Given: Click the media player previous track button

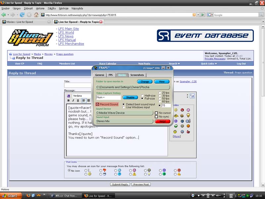Looking at the screenshot, I should pos(203,196).
